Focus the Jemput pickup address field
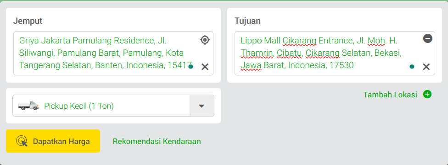 click(113, 53)
